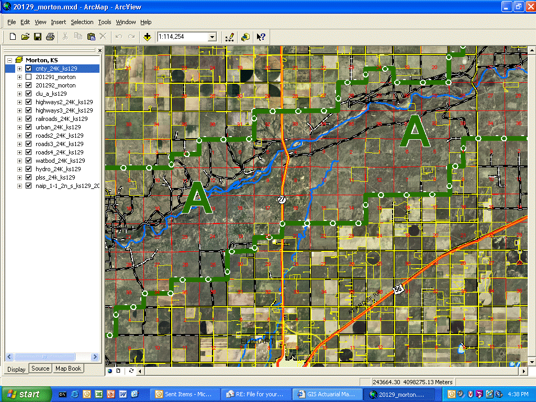The image size is (536, 402).
Task: Open the map scale dropdown arrow
Action: [x=212, y=37]
